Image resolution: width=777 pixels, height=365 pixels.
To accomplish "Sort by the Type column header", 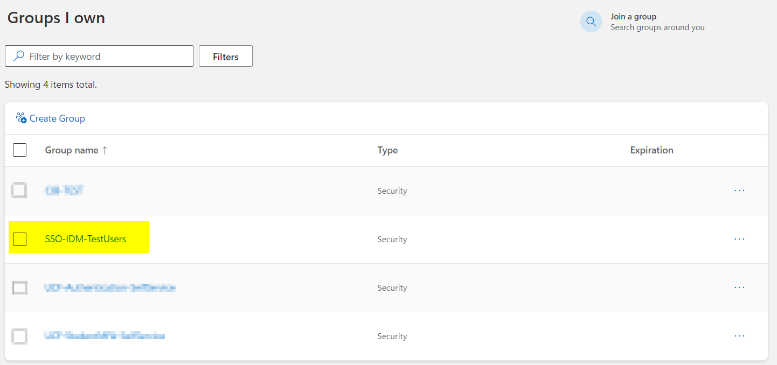I will [387, 150].
